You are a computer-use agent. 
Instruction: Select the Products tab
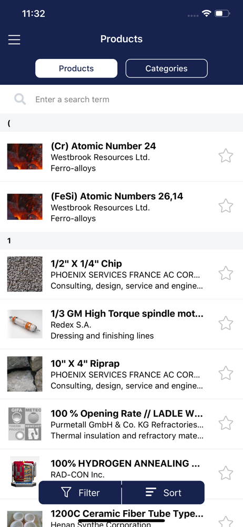[76, 69]
